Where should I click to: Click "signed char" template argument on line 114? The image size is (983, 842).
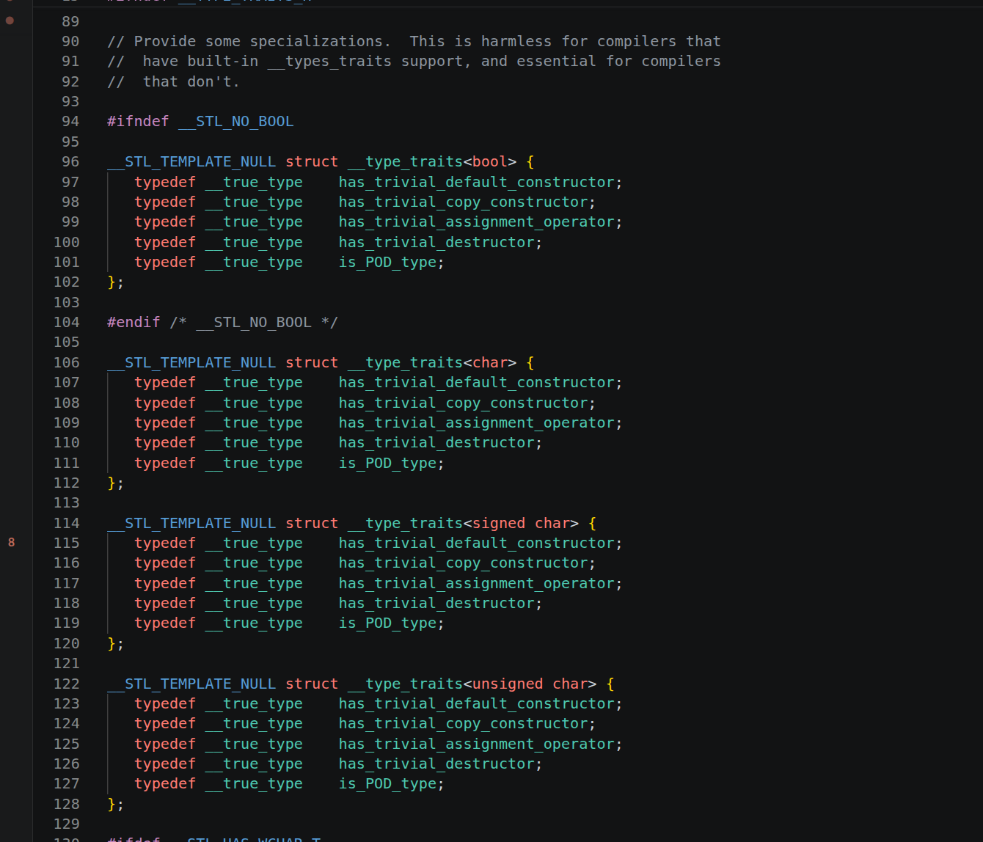(x=522, y=523)
